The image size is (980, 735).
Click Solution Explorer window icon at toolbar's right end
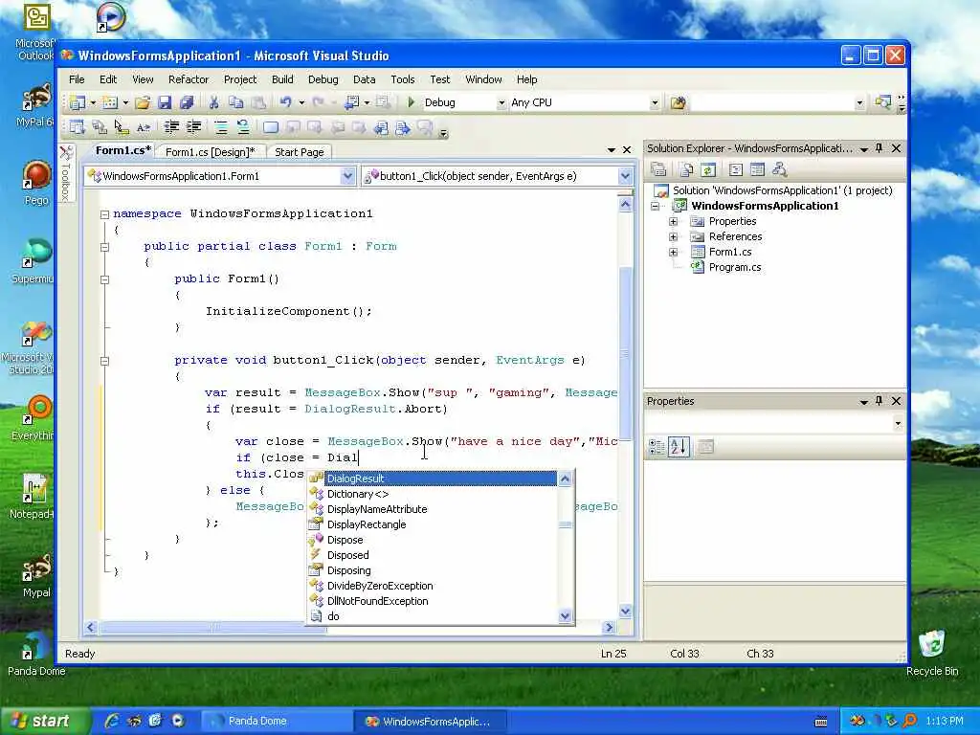click(x=882, y=101)
